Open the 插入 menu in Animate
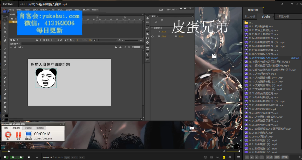The width and height of the screenshot is (302, 160). [x=36, y=10]
